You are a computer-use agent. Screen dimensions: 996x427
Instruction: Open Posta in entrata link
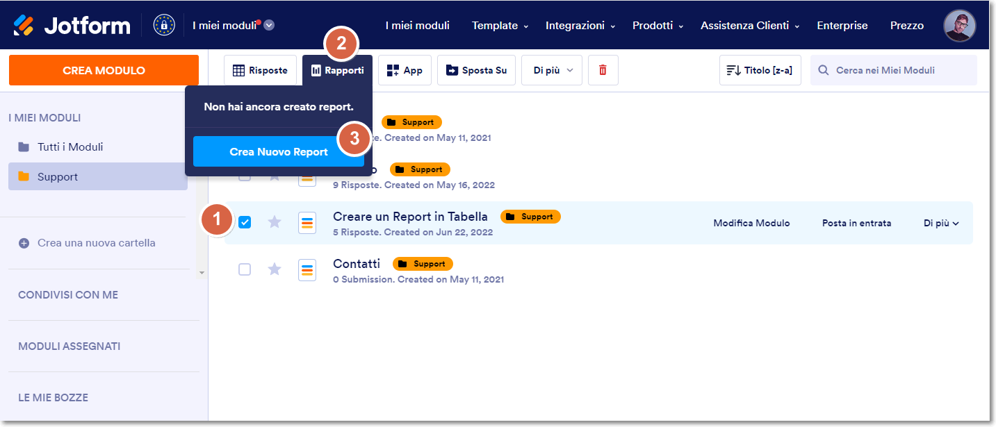[x=856, y=223]
